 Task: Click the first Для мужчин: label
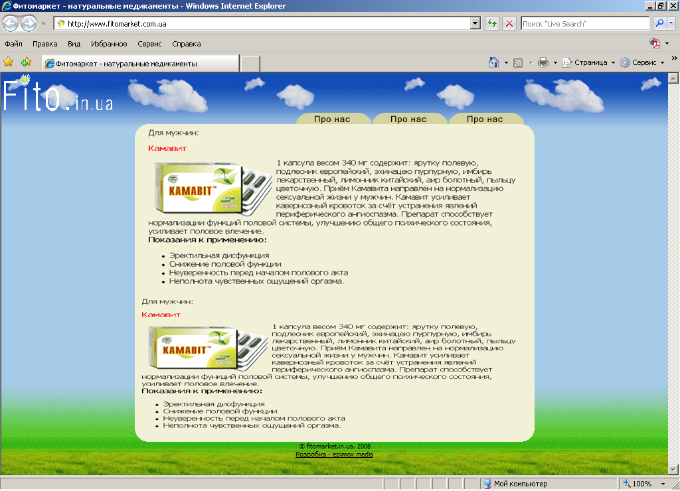coord(173,133)
